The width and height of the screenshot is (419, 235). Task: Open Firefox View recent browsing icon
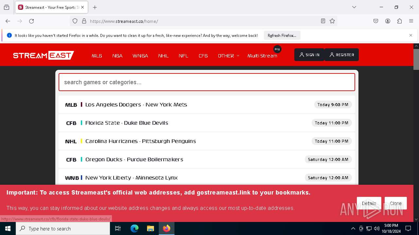pos(7,7)
